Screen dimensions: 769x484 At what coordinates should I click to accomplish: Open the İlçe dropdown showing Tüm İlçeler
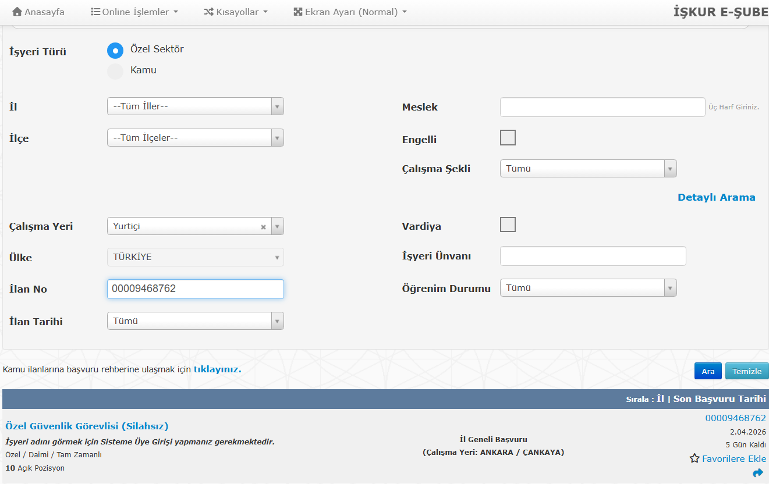[196, 138]
